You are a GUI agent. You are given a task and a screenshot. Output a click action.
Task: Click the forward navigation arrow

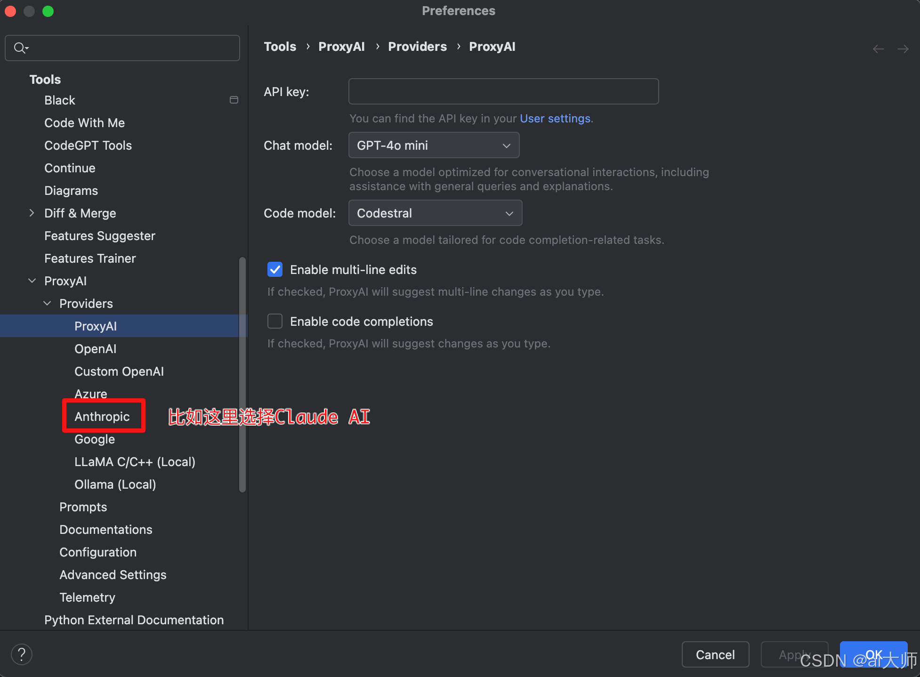point(903,49)
